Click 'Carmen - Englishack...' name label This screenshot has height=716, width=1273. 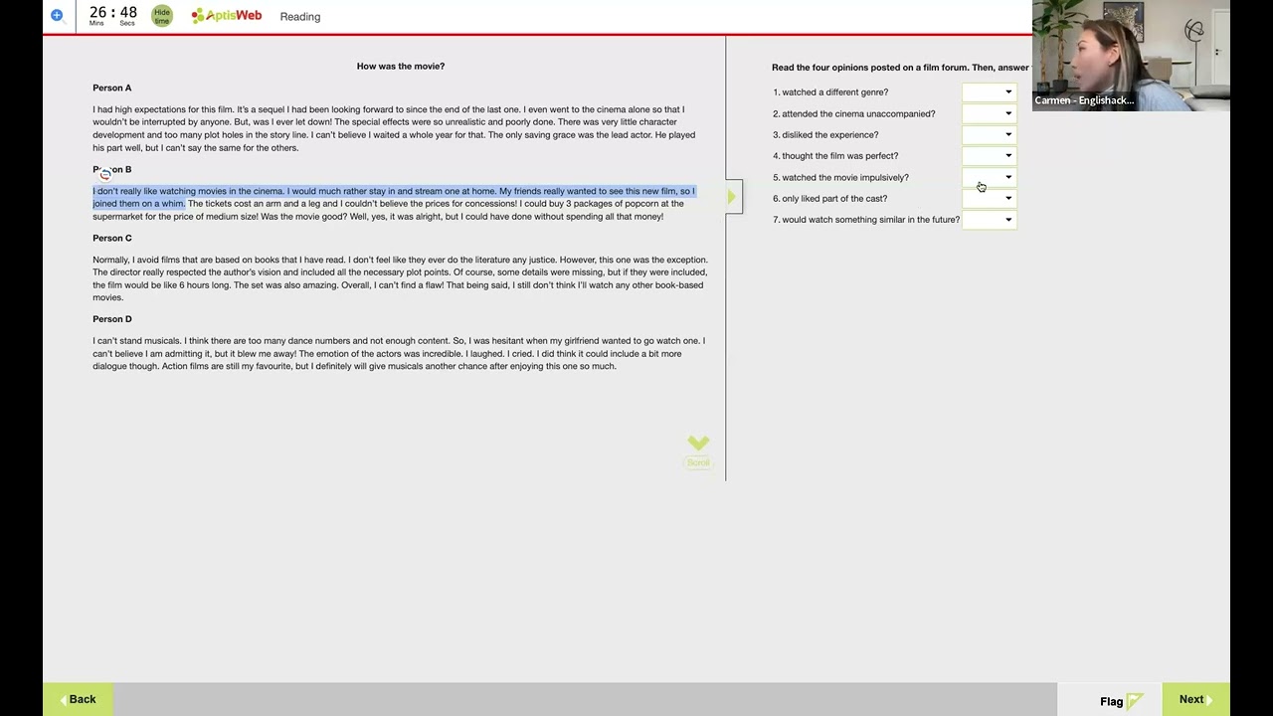[x=1084, y=100]
